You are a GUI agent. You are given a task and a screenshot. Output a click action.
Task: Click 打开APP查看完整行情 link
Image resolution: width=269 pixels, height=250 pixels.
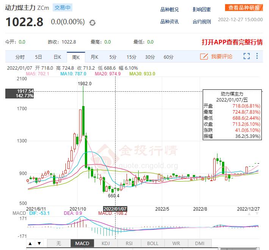[232, 42]
